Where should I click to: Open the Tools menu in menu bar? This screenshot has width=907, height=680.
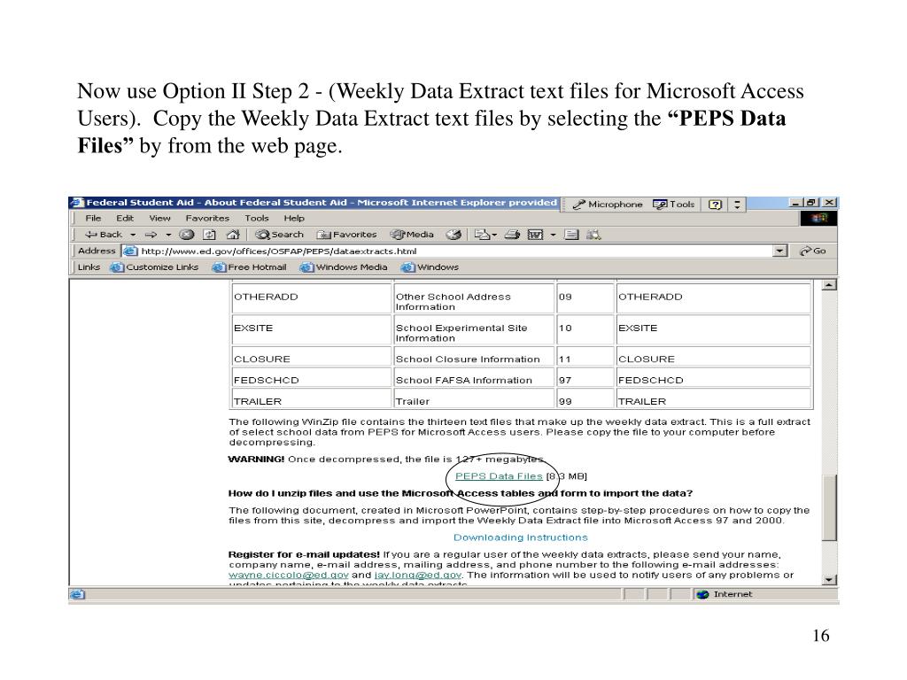pyautogui.click(x=256, y=219)
